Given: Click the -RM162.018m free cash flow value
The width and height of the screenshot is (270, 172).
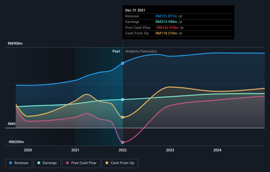Looking at the screenshot, I should (167, 28).
